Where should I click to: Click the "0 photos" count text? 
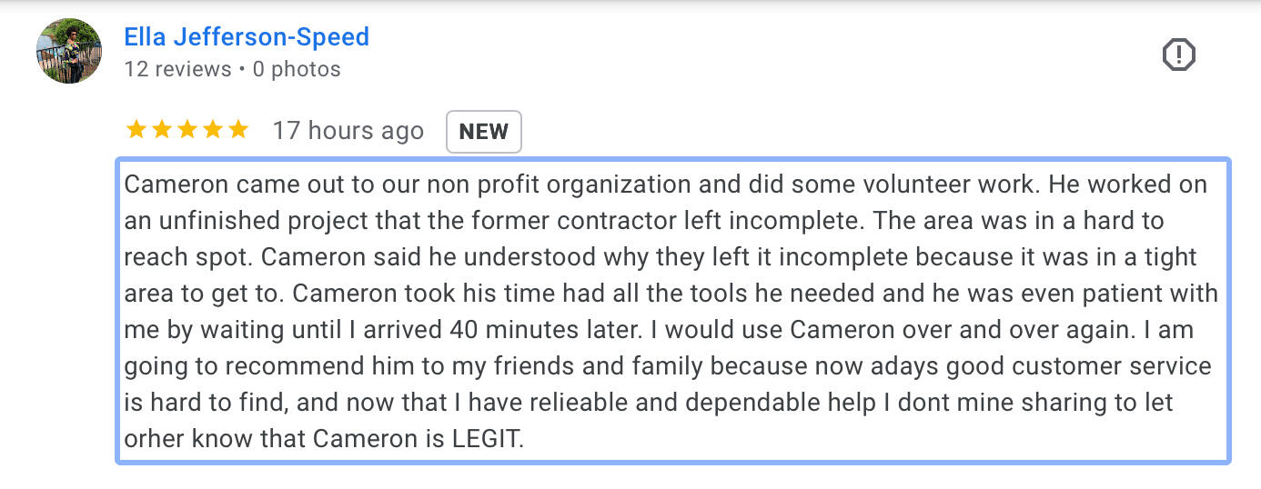click(x=297, y=69)
